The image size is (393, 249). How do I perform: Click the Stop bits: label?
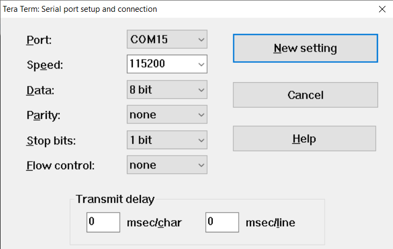click(x=52, y=141)
